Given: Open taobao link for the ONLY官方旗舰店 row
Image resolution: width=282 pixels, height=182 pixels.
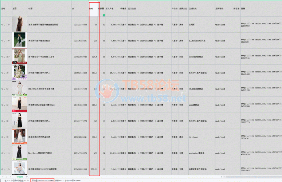Looking at the screenshot, I should point(261,89).
